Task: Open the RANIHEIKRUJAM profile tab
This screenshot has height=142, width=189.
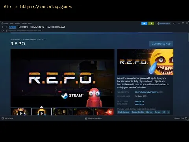Action: click(56, 27)
